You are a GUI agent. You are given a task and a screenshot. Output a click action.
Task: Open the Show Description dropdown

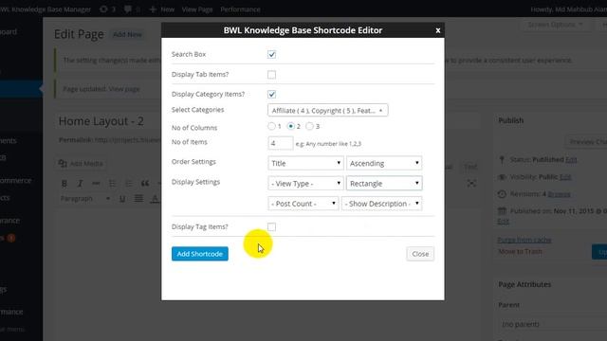click(x=381, y=204)
